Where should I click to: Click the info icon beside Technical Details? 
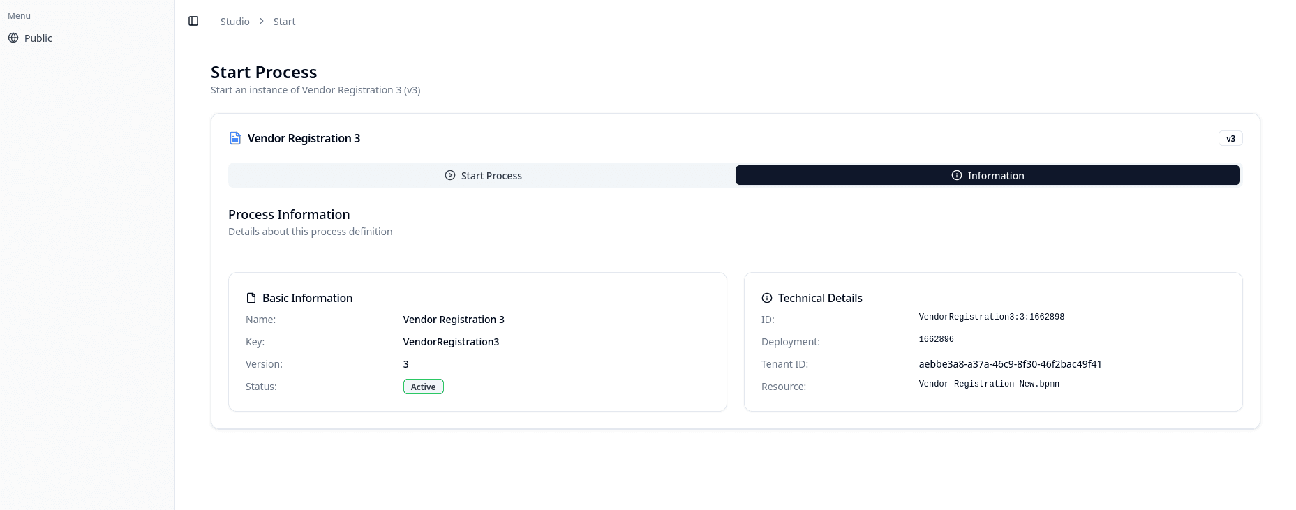click(x=767, y=298)
